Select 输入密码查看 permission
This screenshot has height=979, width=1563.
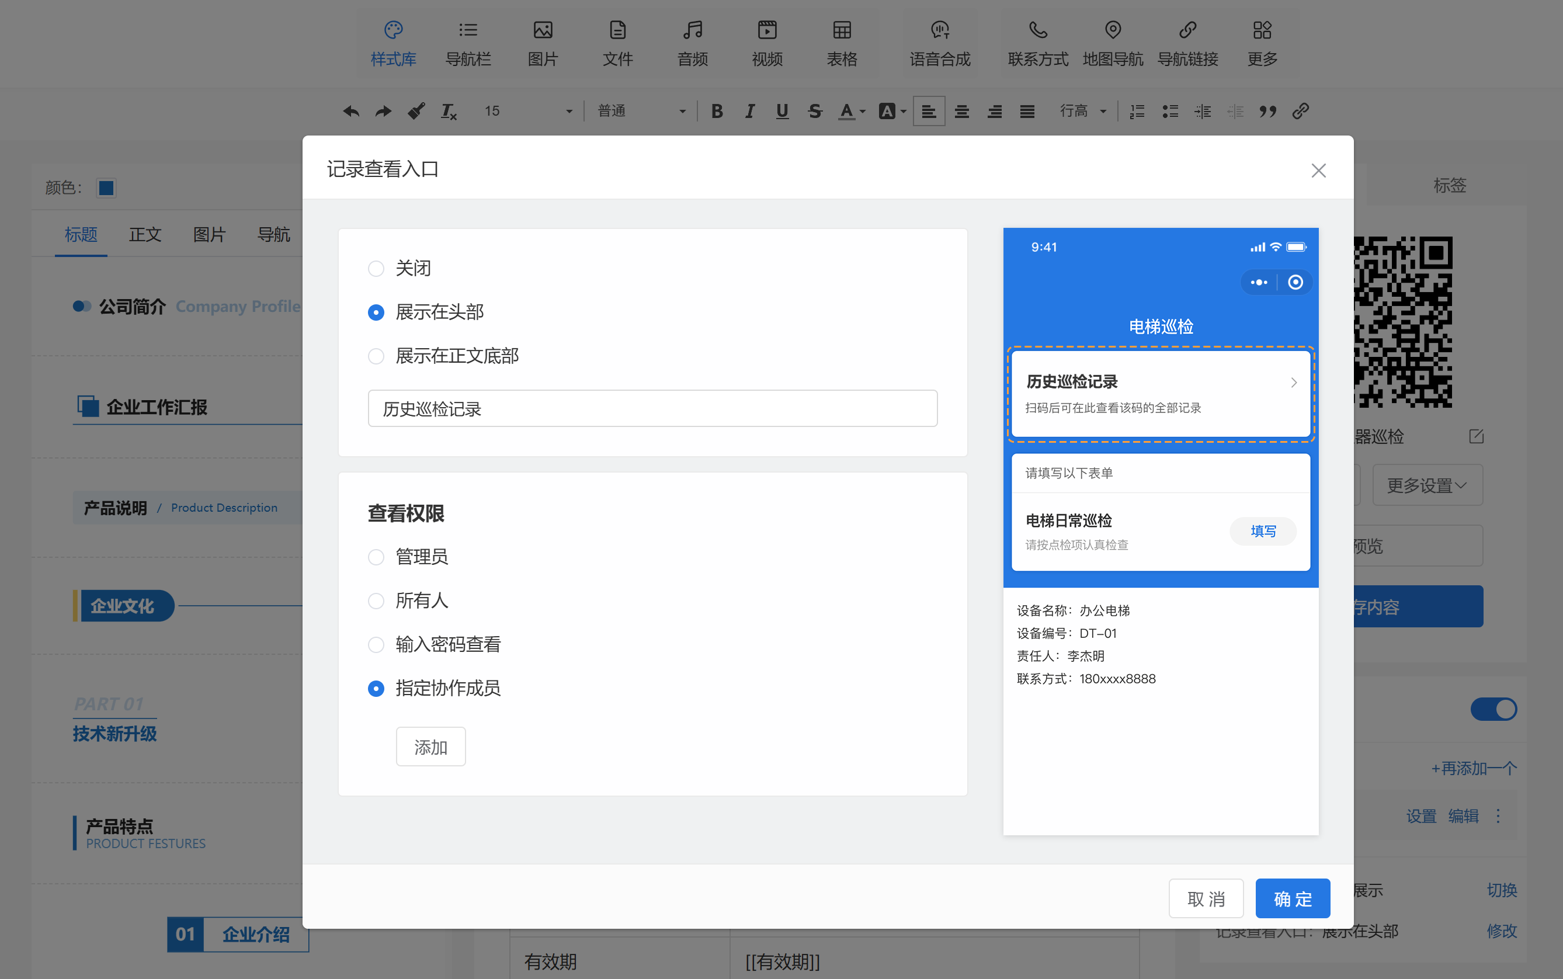[376, 645]
